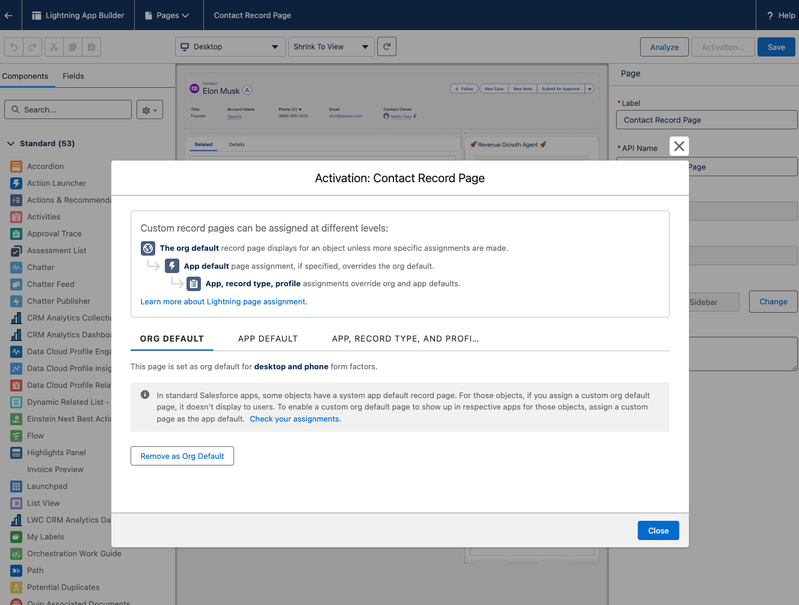Collapse the Standard components section
This screenshot has height=605, width=799.
click(11, 144)
